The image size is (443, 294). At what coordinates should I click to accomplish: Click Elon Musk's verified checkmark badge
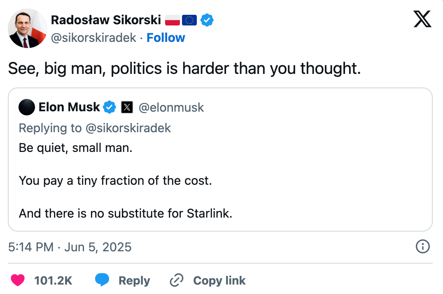(x=110, y=107)
